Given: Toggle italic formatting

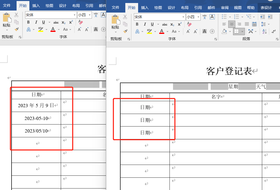Looking at the screenshot, I should [x=145, y=24].
